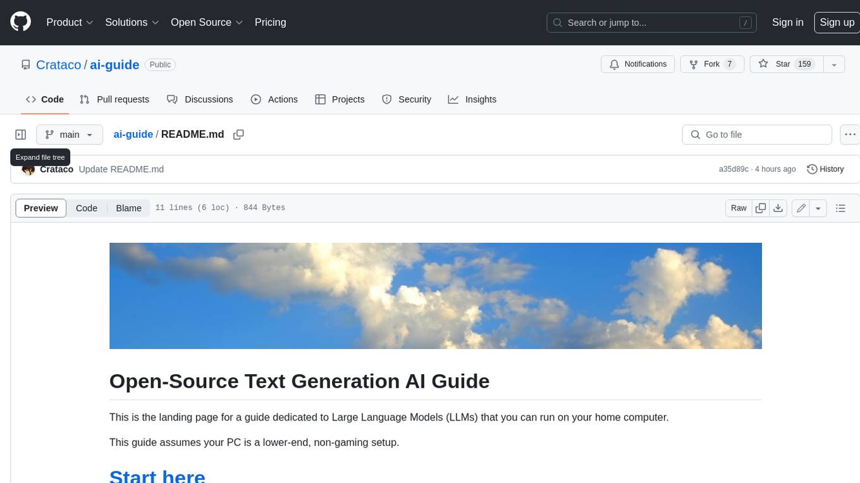Viewport: 860px width, 483px height.
Task: Copy raw file contents icon
Action: [761, 208]
